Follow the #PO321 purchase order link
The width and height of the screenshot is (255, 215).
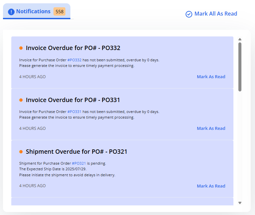coord(79,163)
